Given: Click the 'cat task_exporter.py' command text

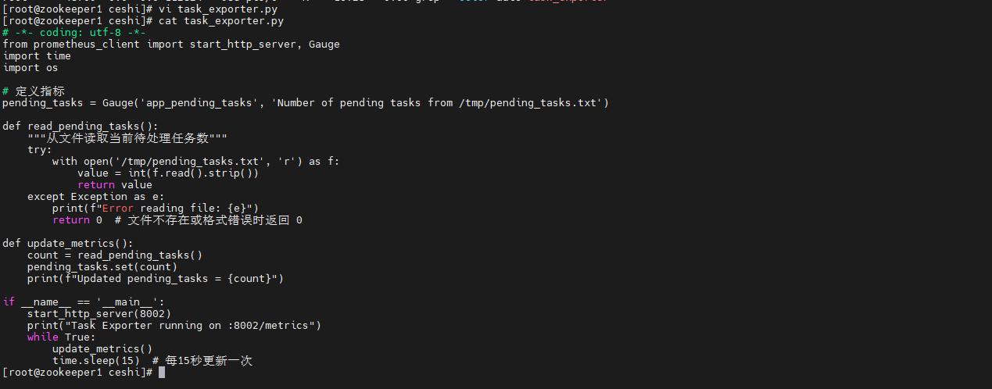Looking at the screenshot, I should click(220, 20).
